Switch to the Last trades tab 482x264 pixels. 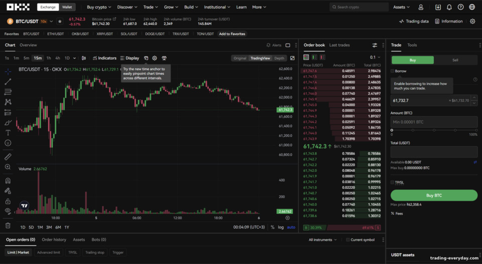pyautogui.click(x=339, y=45)
